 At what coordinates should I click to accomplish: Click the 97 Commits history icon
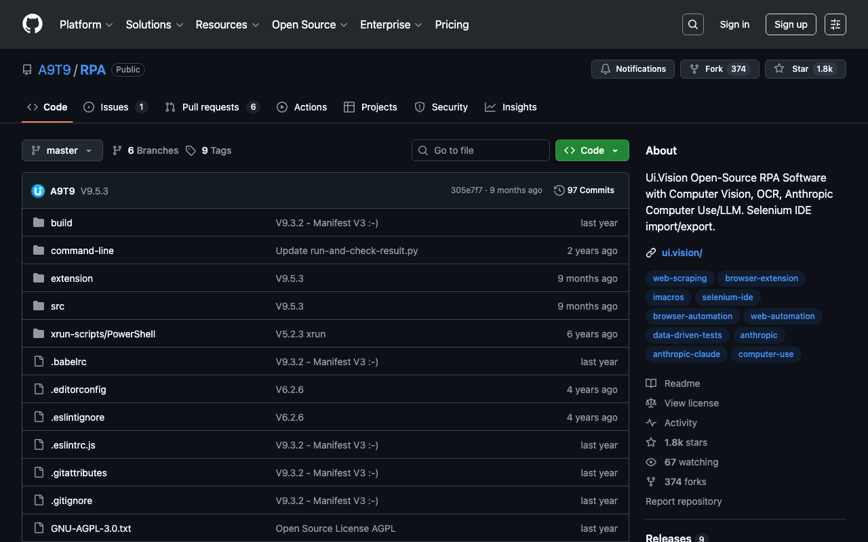pyautogui.click(x=559, y=190)
